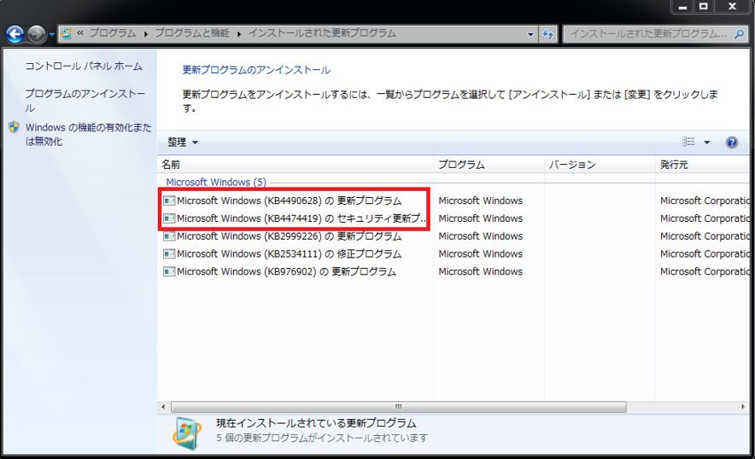Viewport: 755px width, 459px height.
Task: Click Microsoft Windows program cell for KB4490628
Action: pyautogui.click(x=480, y=200)
